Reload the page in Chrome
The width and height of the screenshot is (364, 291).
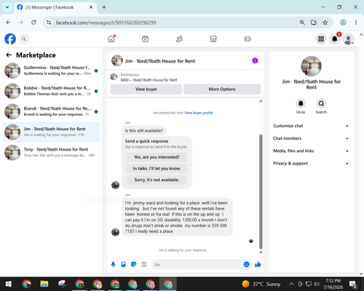pyautogui.click(x=33, y=23)
